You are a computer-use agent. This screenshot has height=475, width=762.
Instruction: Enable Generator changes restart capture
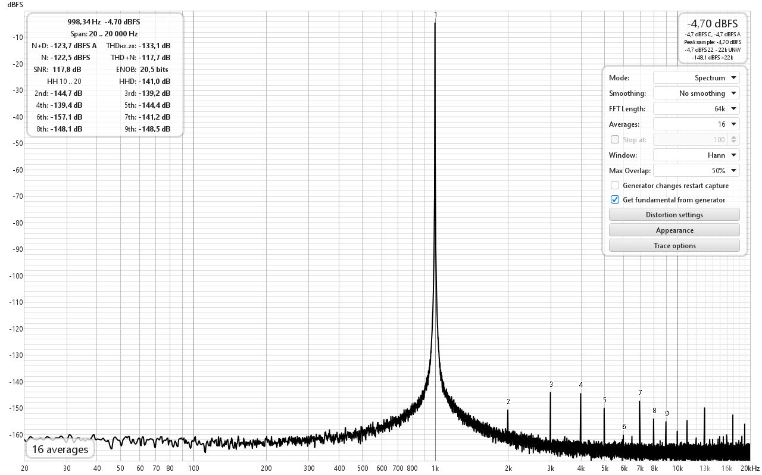615,186
